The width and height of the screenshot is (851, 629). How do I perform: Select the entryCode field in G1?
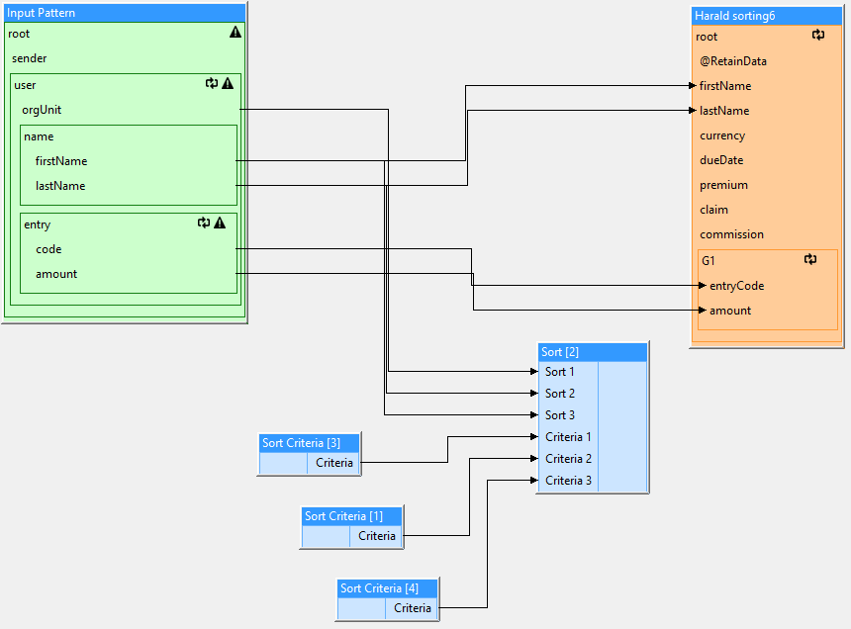(736, 286)
